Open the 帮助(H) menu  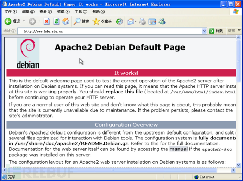tap(99, 12)
